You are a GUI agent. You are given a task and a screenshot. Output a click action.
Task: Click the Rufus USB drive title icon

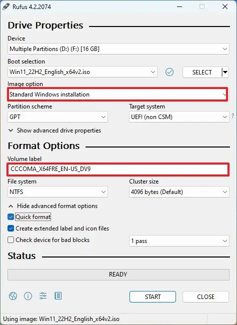pos(6,6)
